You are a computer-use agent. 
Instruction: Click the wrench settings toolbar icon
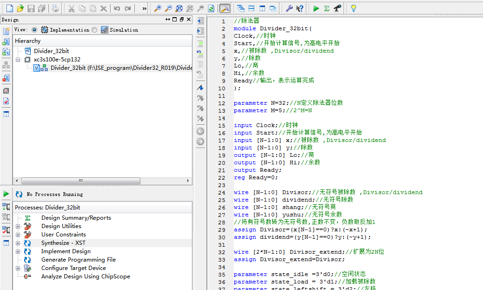tap(289, 8)
